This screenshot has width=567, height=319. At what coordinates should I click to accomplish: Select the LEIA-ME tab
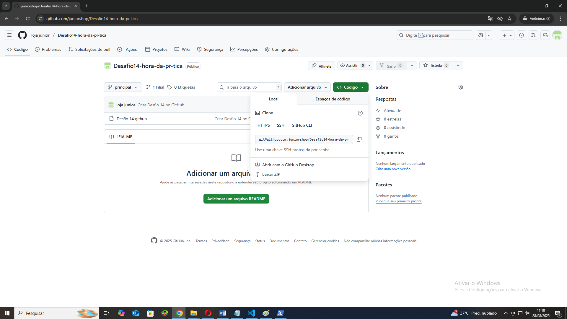pyautogui.click(x=121, y=137)
